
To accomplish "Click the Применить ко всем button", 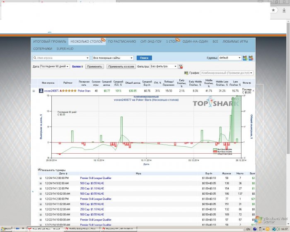I will pos(121,66).
